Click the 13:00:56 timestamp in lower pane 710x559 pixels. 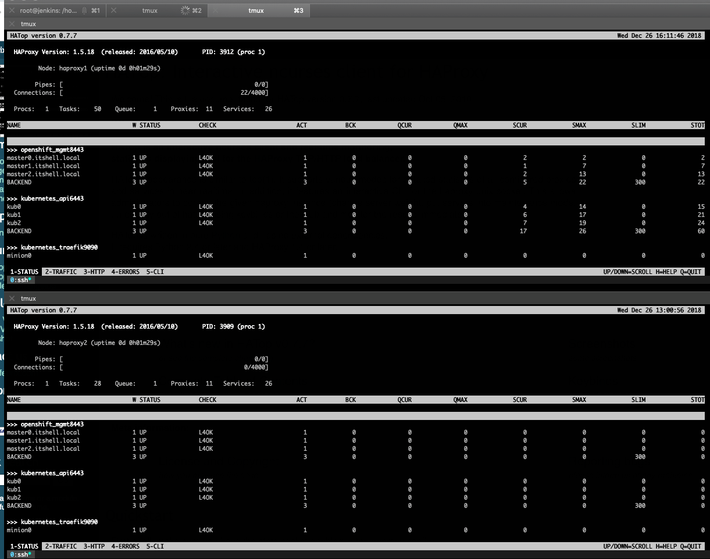pos(670,310)
